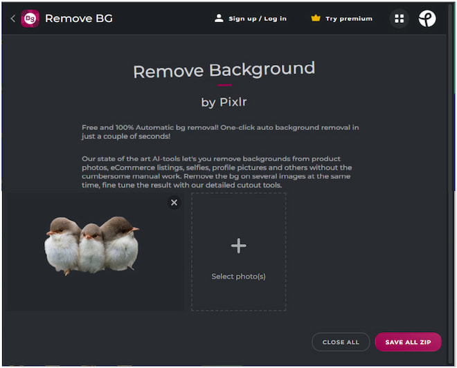457x368 pixels.
Task: Click the gold crown premium icon
Action: click(316, 19)
